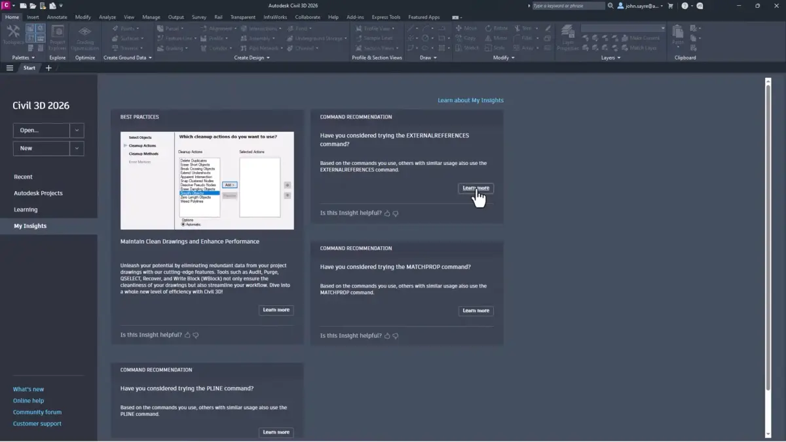Click the Rotate tool in Modify panel
The width and height of the screenshot is (786, 442).
click(x=496, y=29)
